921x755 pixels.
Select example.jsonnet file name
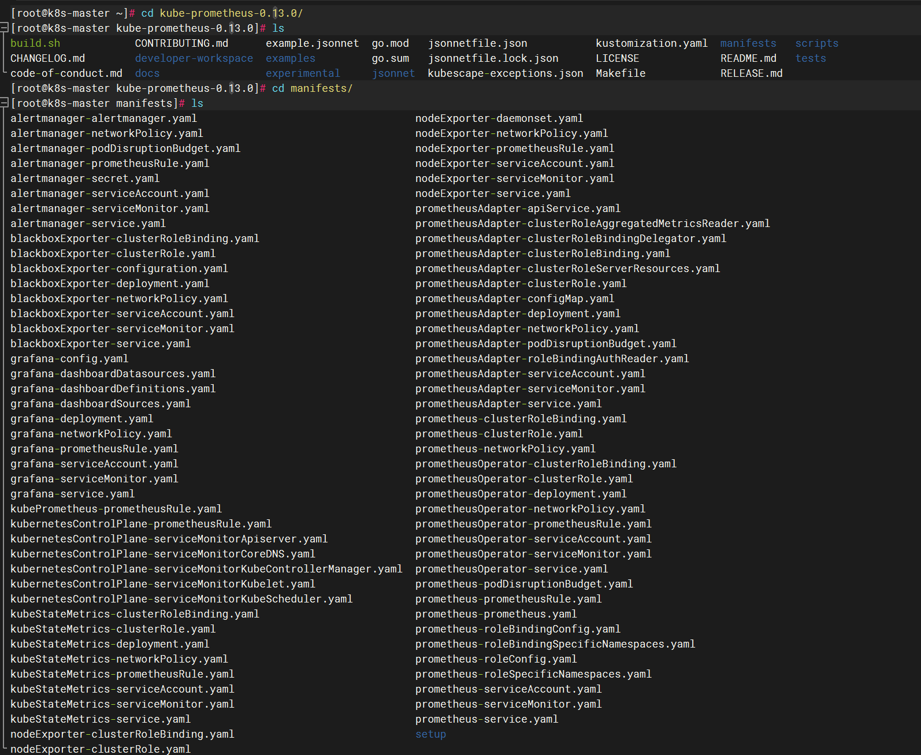(x=313, y=43)
